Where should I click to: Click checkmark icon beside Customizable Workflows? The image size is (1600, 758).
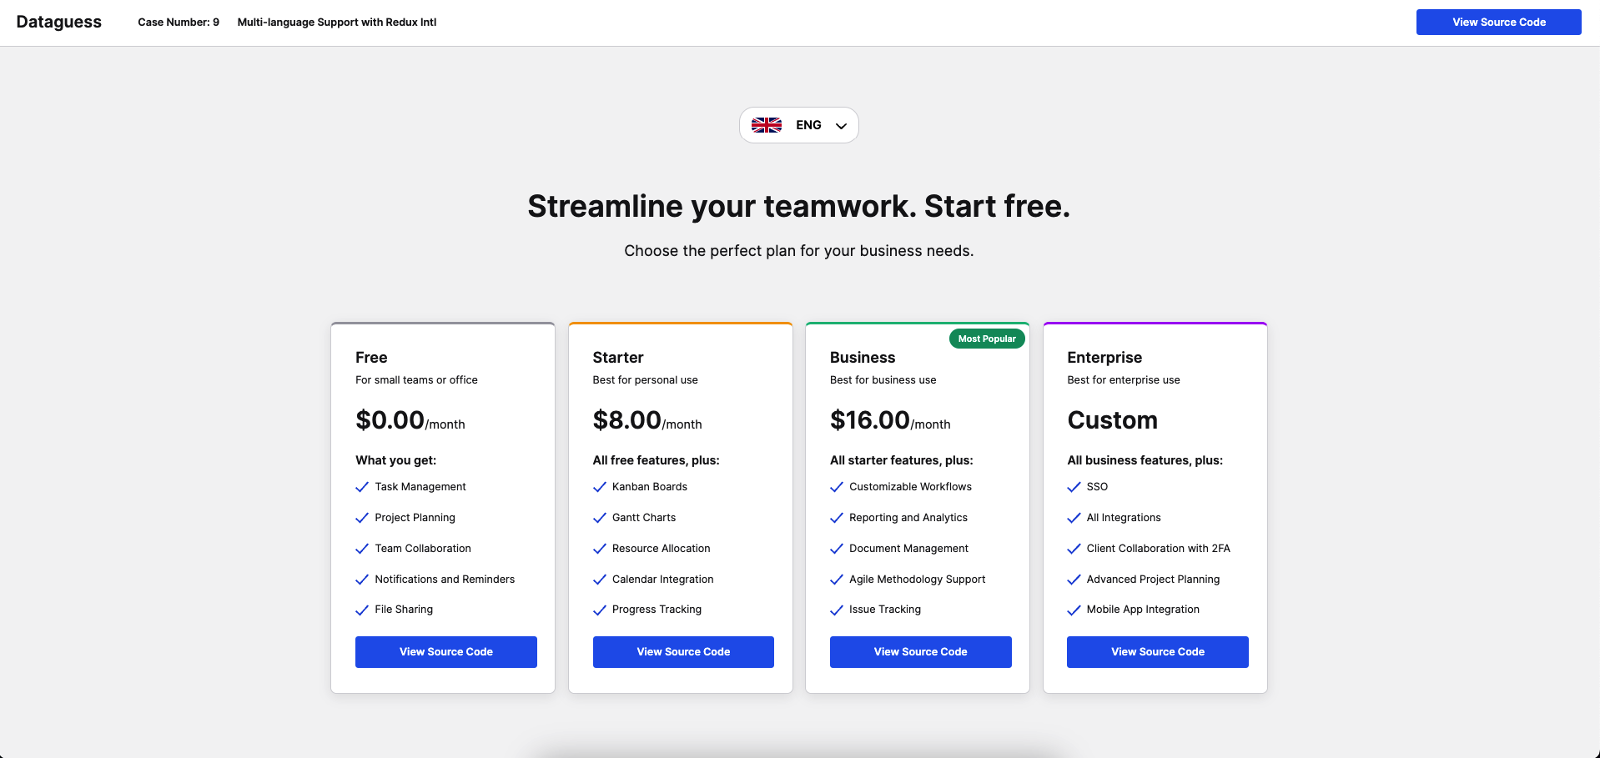[837, 487]
